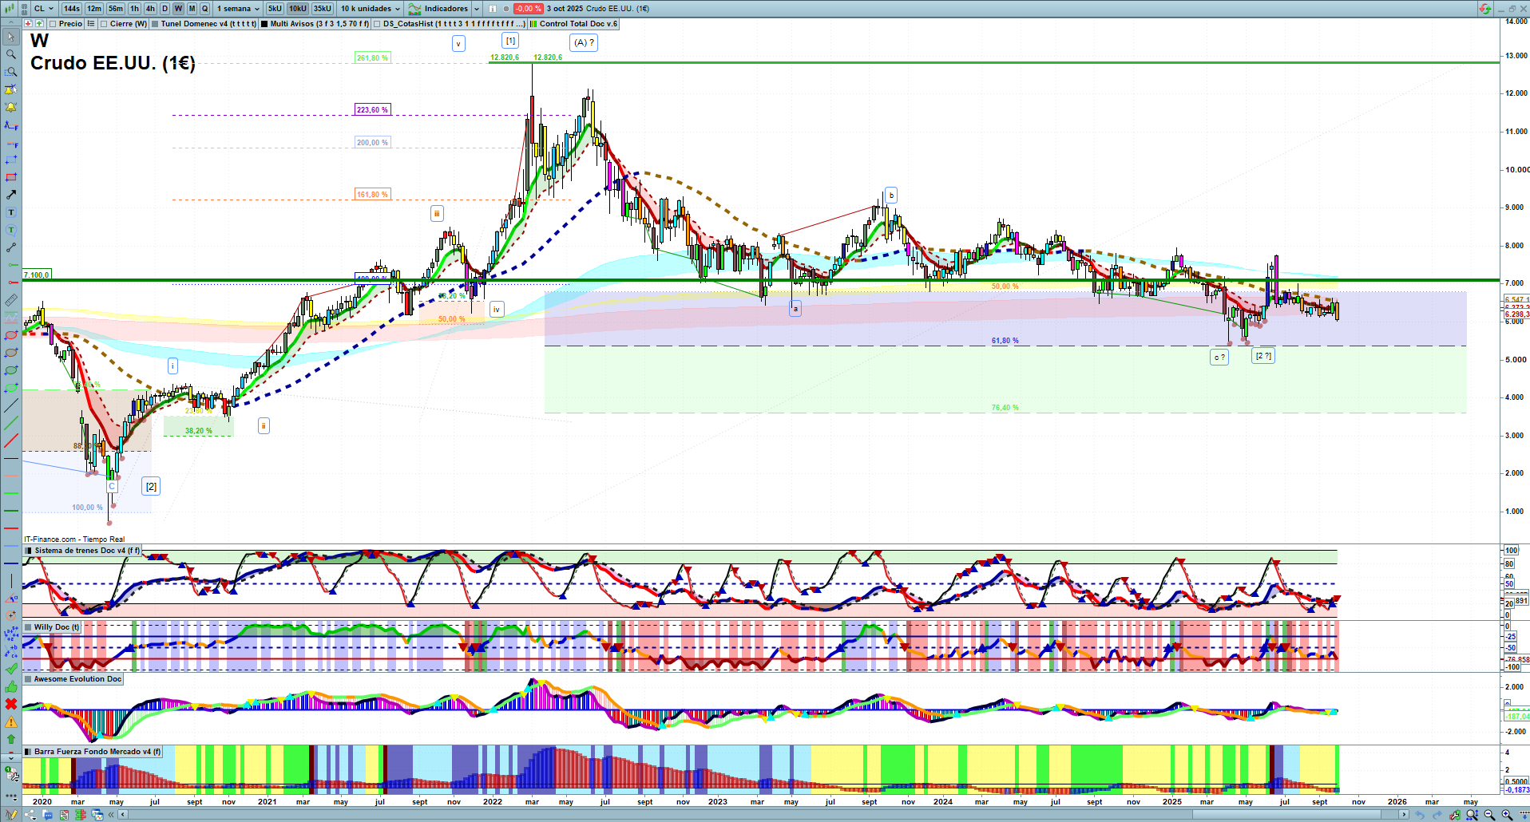This screenshot has width=1530, height=822.
Task: Select the red diagonal line tool
Action: pyautogui.click(x=11, y=441)
